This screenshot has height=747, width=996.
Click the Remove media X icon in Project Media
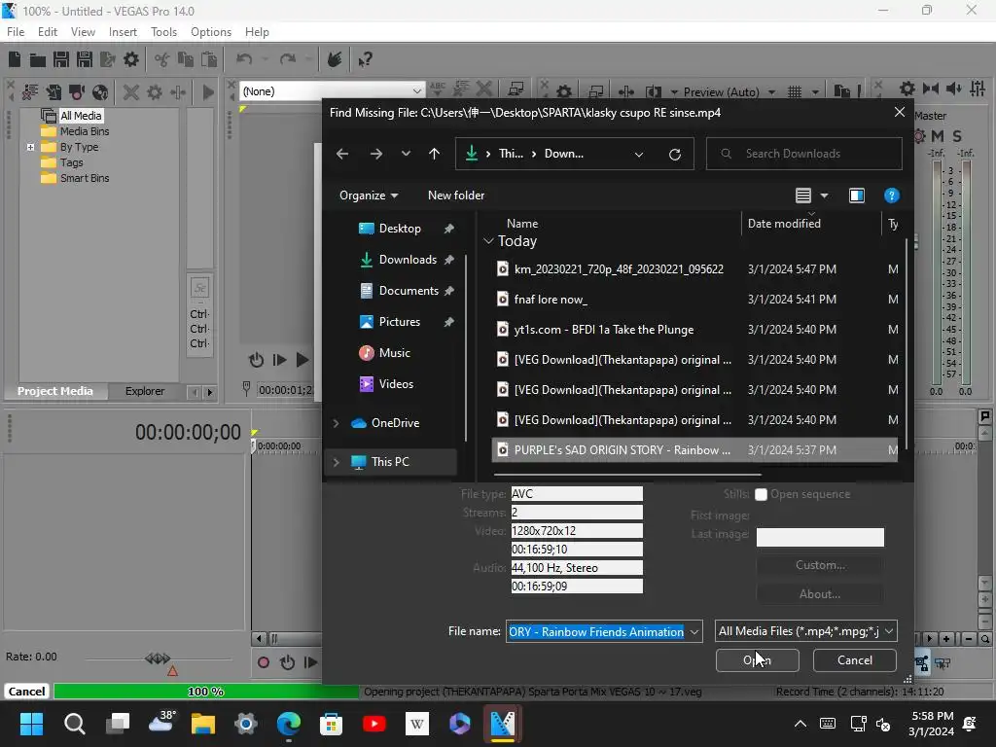[x=131, y=92]
